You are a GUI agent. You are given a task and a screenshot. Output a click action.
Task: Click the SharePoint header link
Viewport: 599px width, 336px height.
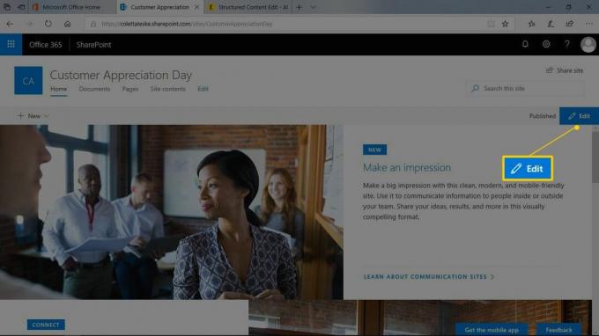coord(93,45)
